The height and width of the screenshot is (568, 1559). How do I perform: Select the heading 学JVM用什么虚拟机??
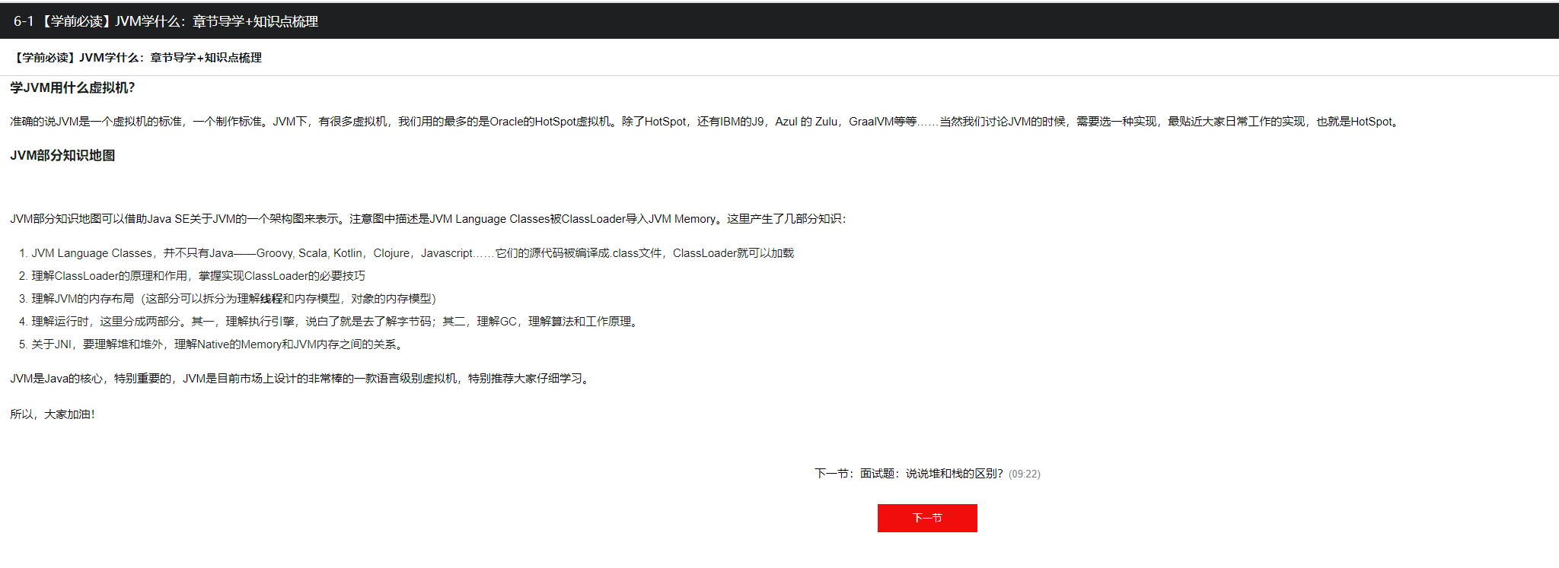[72, 88]
